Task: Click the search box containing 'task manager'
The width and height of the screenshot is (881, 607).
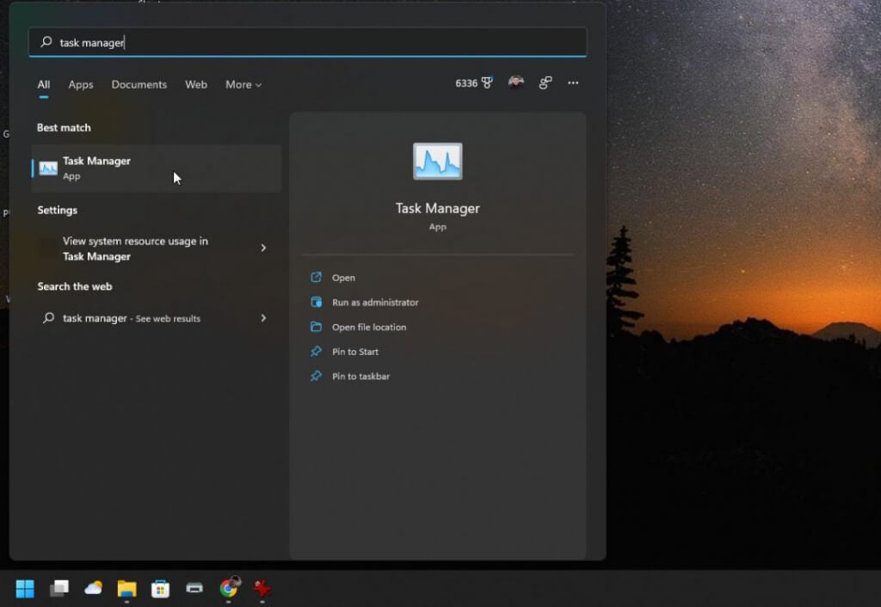Action: (x=308, y=42)
